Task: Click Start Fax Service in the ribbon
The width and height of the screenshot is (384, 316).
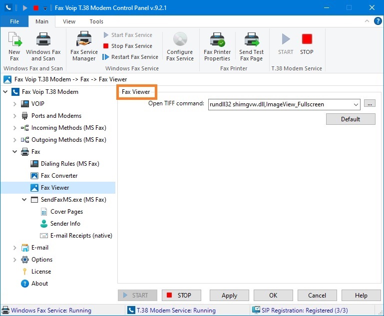Action: [x=128, y=35]
